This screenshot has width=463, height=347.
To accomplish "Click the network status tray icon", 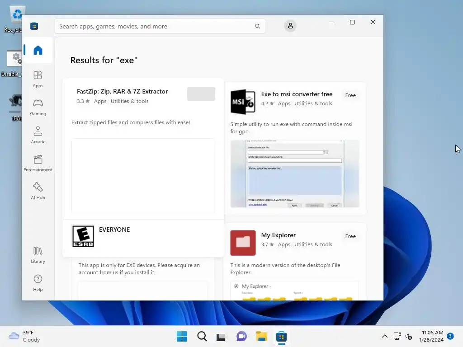I will (x=397, y=336).
